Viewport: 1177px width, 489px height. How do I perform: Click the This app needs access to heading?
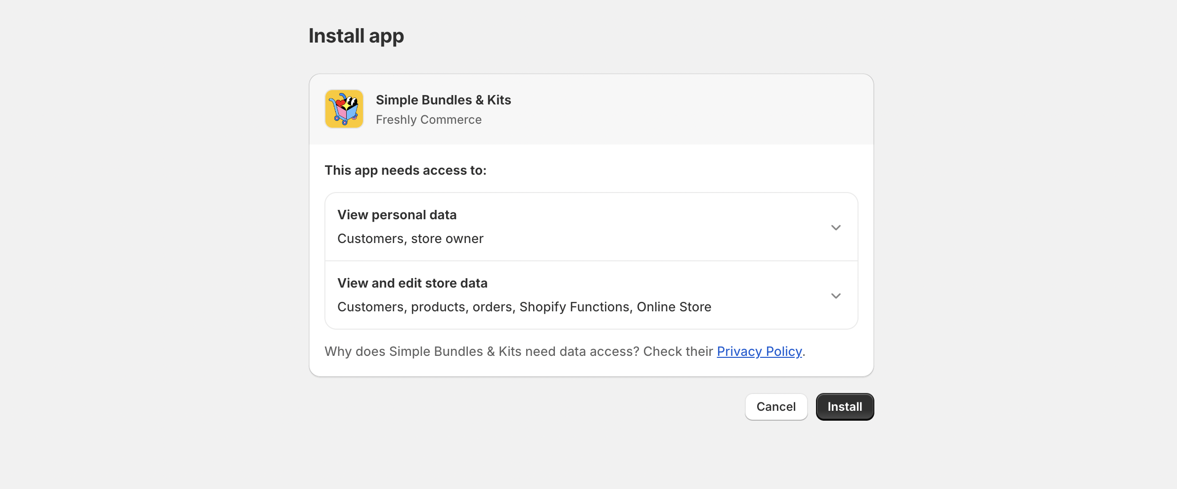[x=405, y=170]
